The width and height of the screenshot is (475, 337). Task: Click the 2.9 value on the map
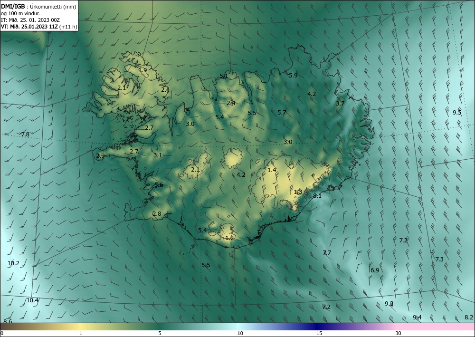point(101,156)
